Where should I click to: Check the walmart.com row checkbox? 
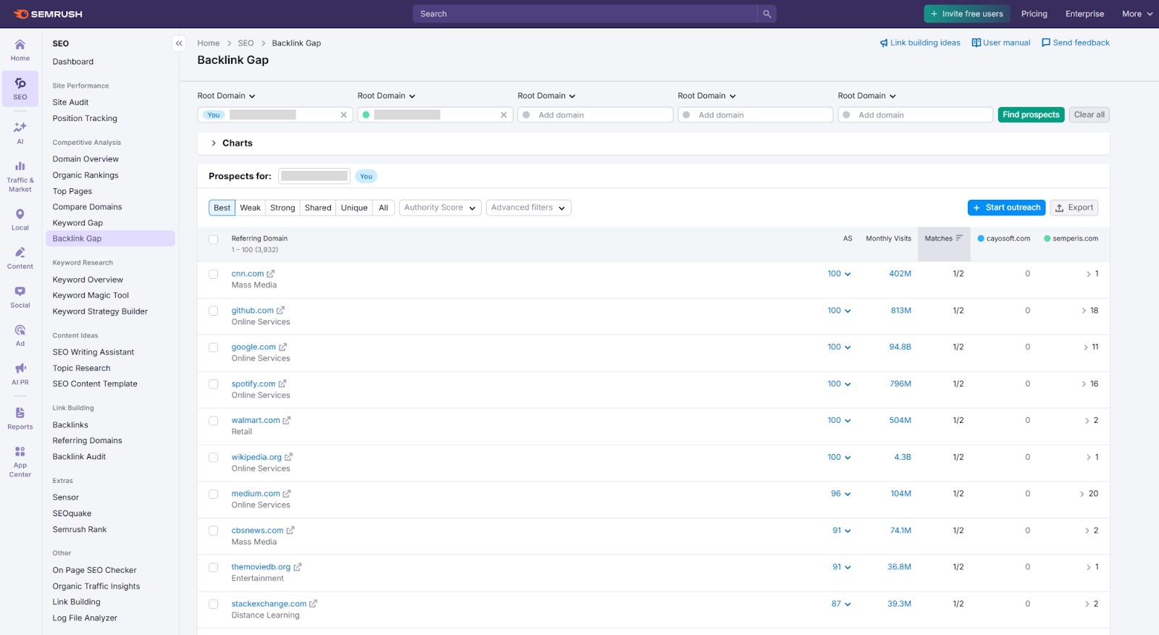click(214, 421)
